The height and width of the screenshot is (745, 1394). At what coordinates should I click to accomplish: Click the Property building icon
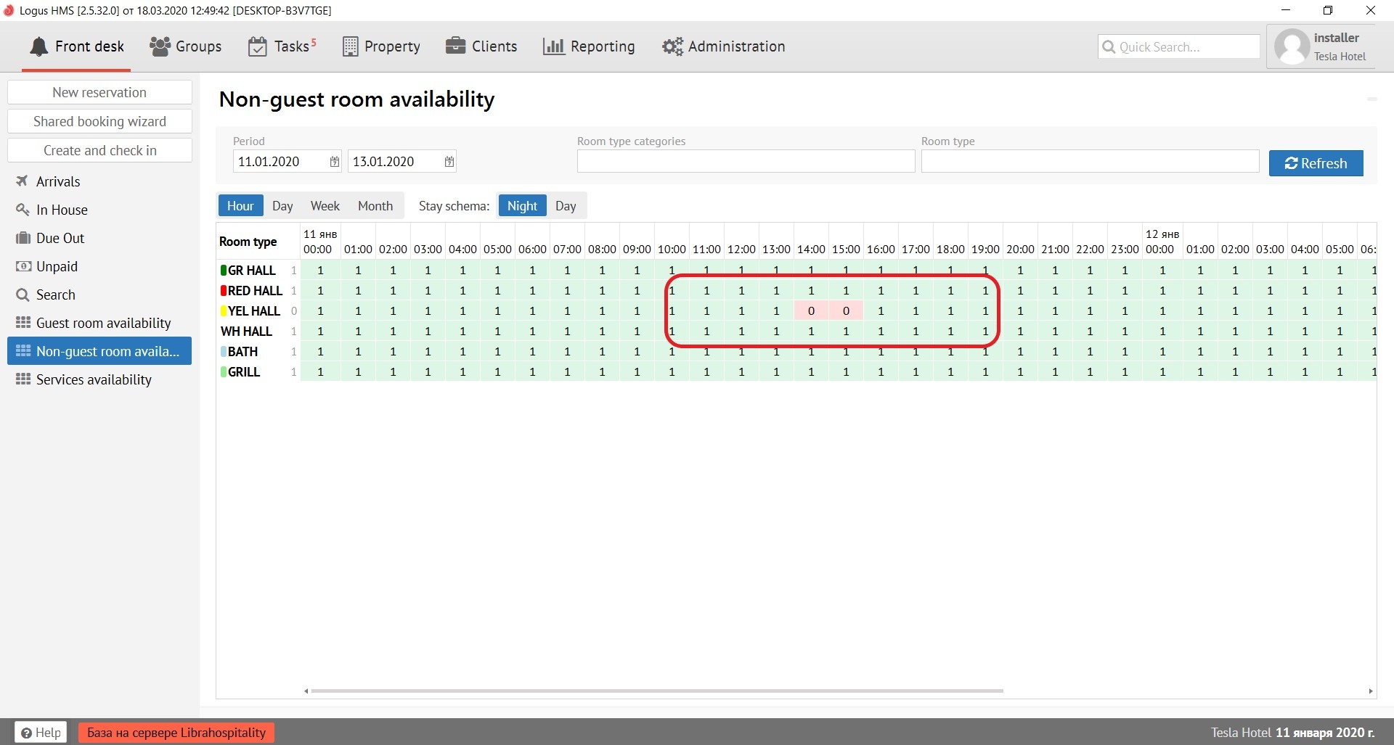[x=350, y=46]
